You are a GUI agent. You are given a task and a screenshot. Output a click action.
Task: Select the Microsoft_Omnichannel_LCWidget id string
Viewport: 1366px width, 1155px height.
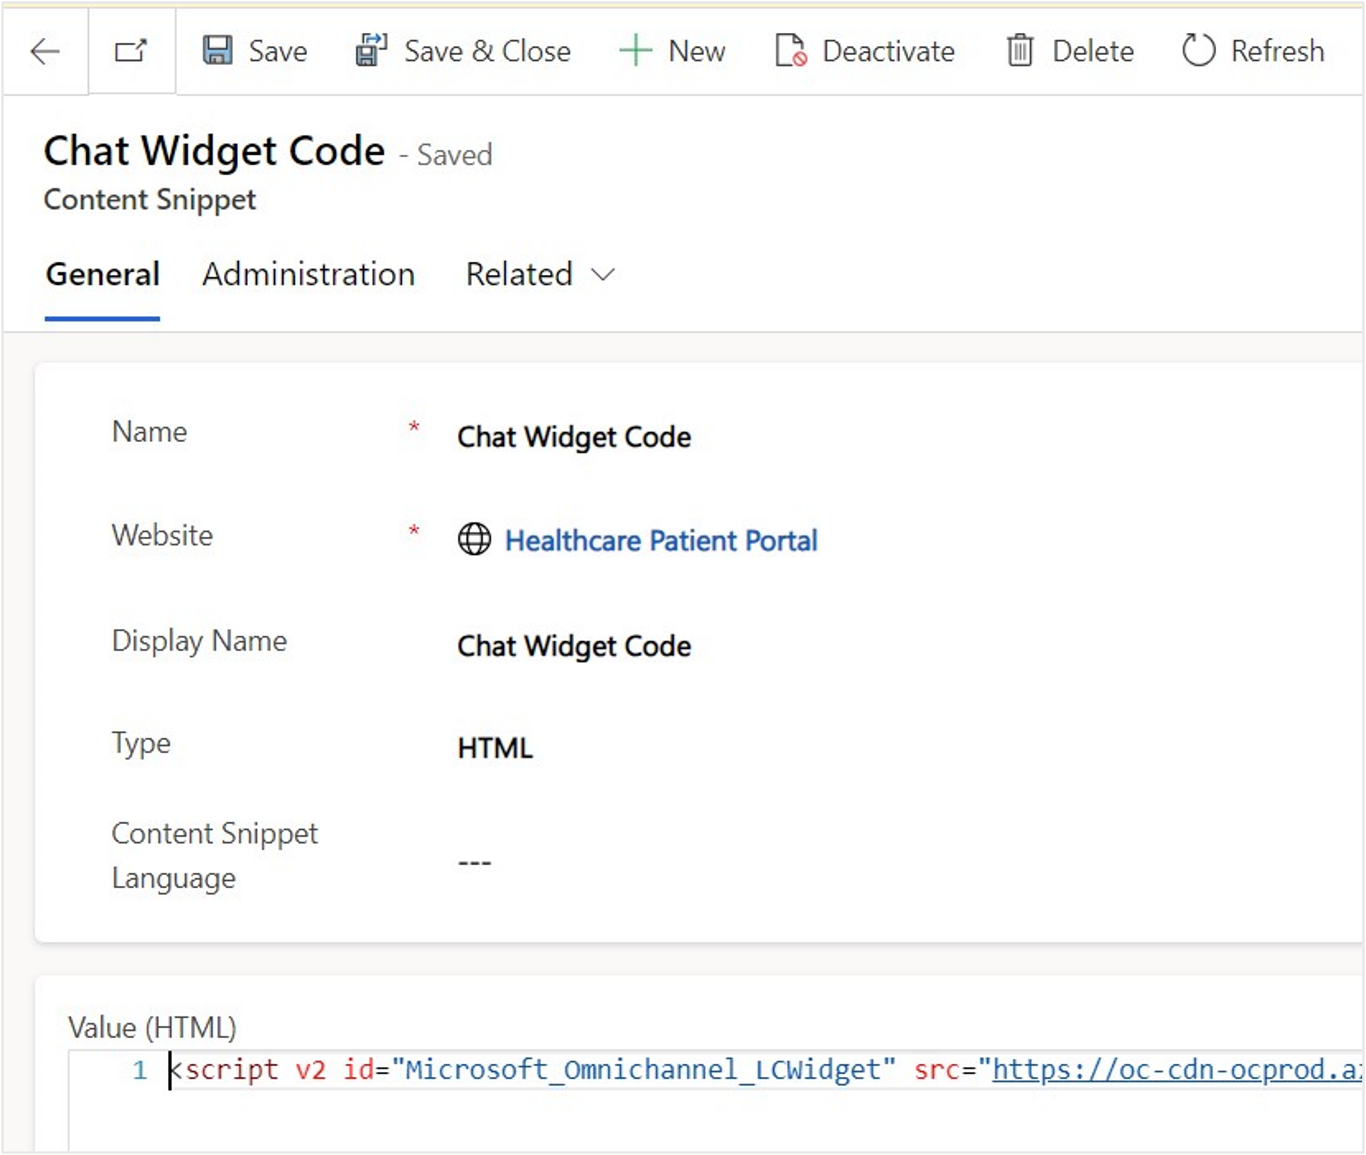(644, 1070)
